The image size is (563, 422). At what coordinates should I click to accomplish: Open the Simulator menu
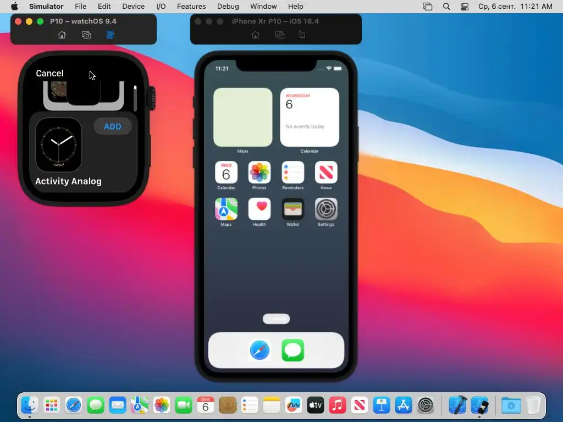(x=46, y=7)
